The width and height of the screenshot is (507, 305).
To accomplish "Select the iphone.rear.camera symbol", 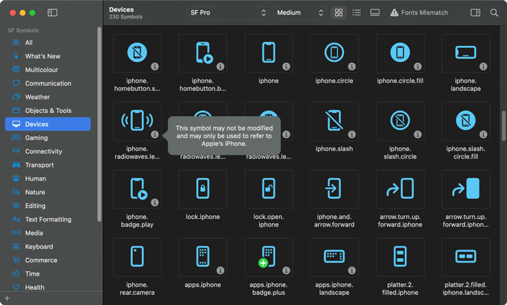I will pos(137,258).
